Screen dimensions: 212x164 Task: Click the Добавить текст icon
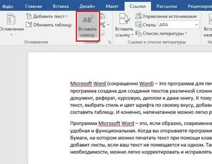[29, 16]
